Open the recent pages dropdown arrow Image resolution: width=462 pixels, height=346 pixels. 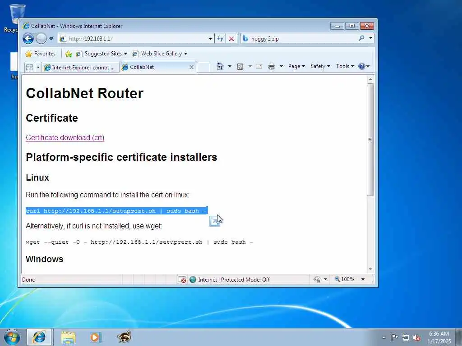click(x=51, y=39)
